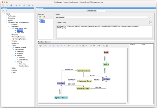The height and width of the screenshot is (108, 157).
Task: Open the Schema tree item
Action: click(x=15, y=24)
